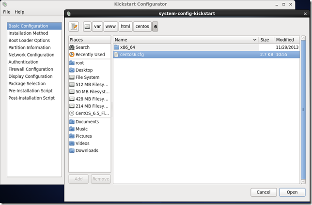
Task: Click the scroll-up arrow of file list scrollbar
Action: pyautogui.click(x=303, y=38)
